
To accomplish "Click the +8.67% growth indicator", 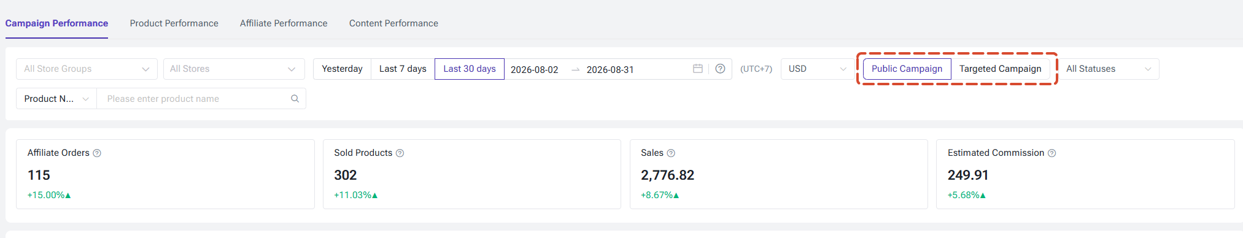I will tap(660, 195).
